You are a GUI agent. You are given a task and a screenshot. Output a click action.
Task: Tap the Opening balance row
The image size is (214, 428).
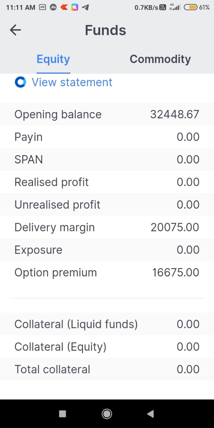click(107, 114)
